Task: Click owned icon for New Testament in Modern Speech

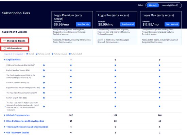Action: (44, 106)
